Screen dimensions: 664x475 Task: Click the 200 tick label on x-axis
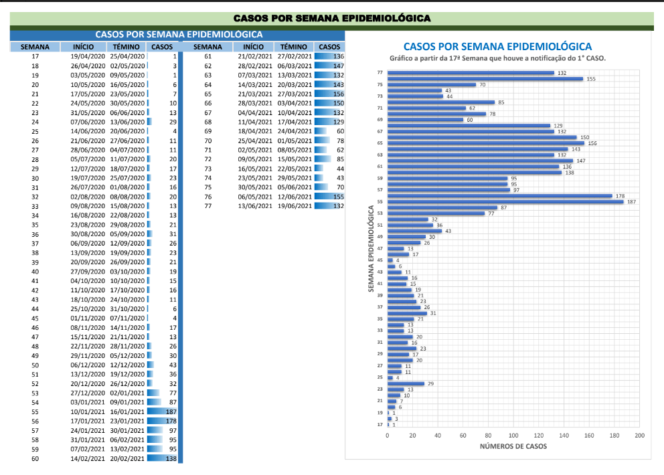639,435
